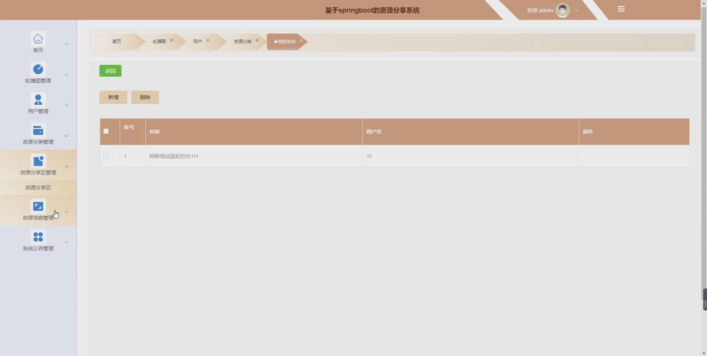This screenshot has width=707, height=356.
Task: Expand the 用户管理 sidebar chevron
Action: coord(67,105)
